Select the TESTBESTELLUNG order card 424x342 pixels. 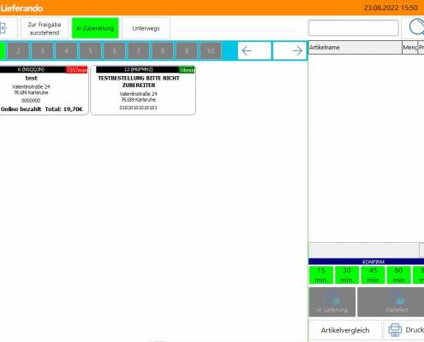[143, 90]
